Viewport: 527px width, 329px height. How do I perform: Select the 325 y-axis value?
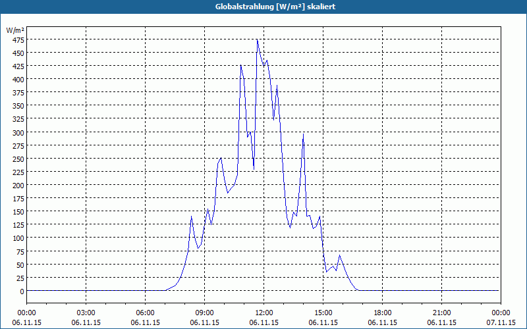[18, 120]
